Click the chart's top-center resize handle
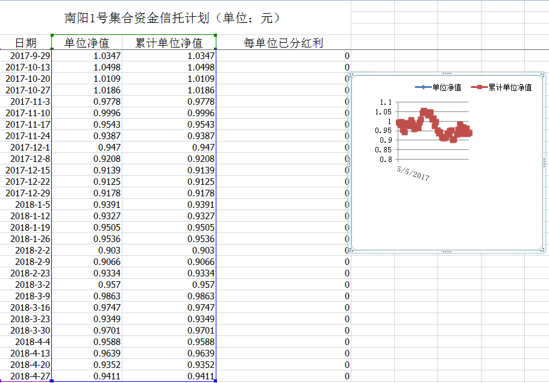549x383 pixels. coord(447,73)
